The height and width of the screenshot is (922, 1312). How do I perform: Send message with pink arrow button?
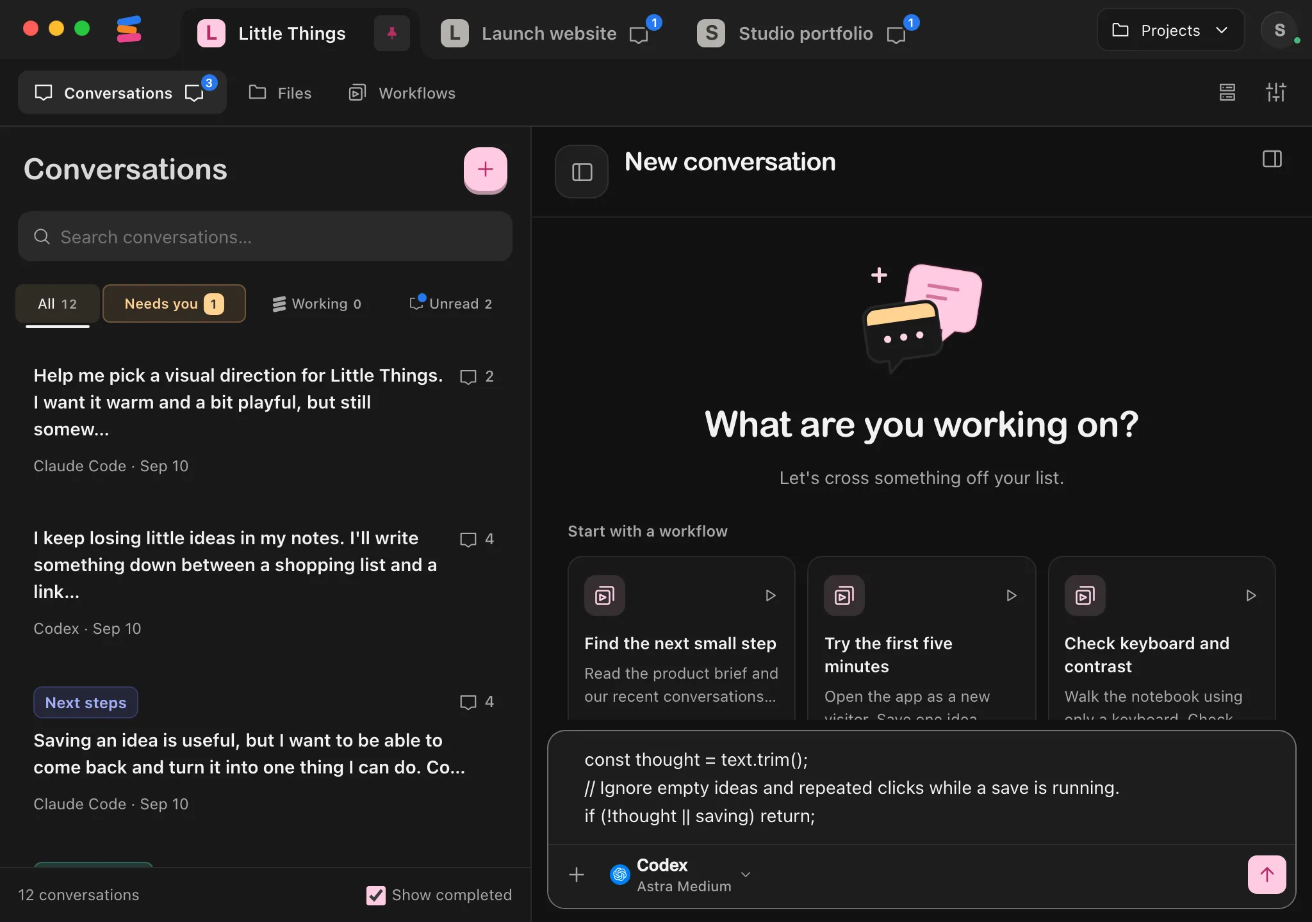1267,875
